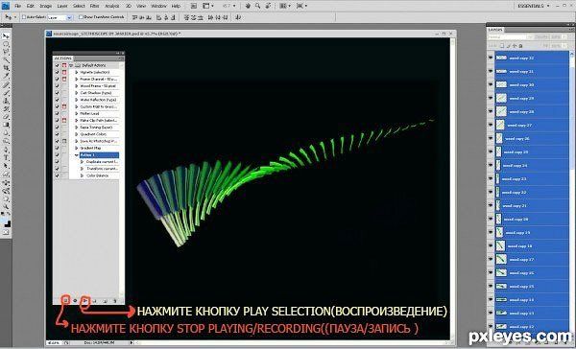Click the Begin recording button in Actions panel

point(75,300)
